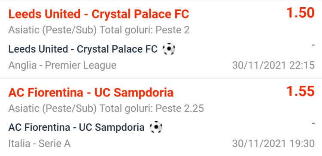The width and height of the screenshot is (322, 156).
Task: Select the 1.50 odds value
Action: (301, 13)
